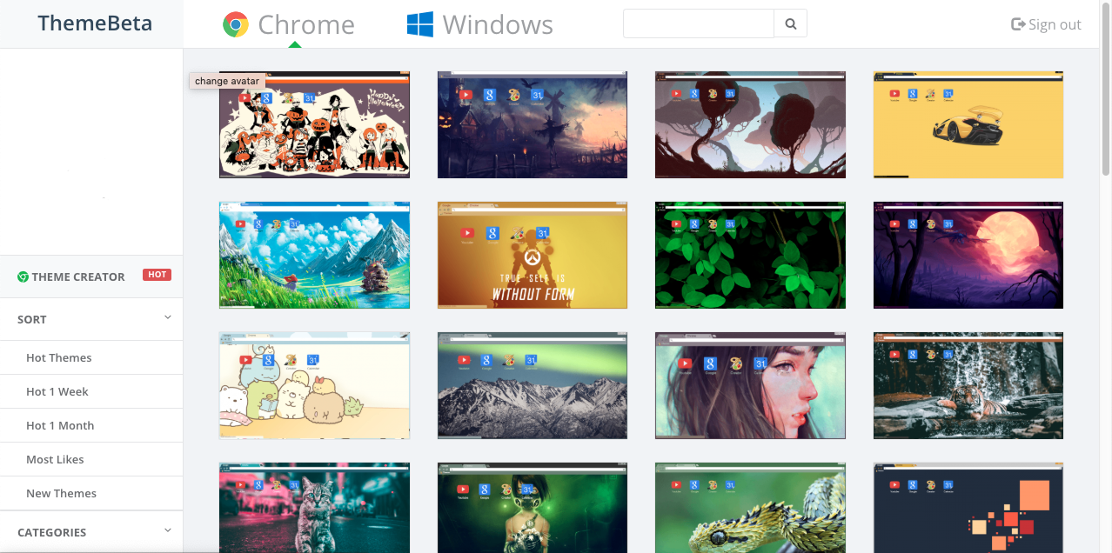Show New Themes list
Screen dimensions: 1112x553
click(x=61, y=493)
